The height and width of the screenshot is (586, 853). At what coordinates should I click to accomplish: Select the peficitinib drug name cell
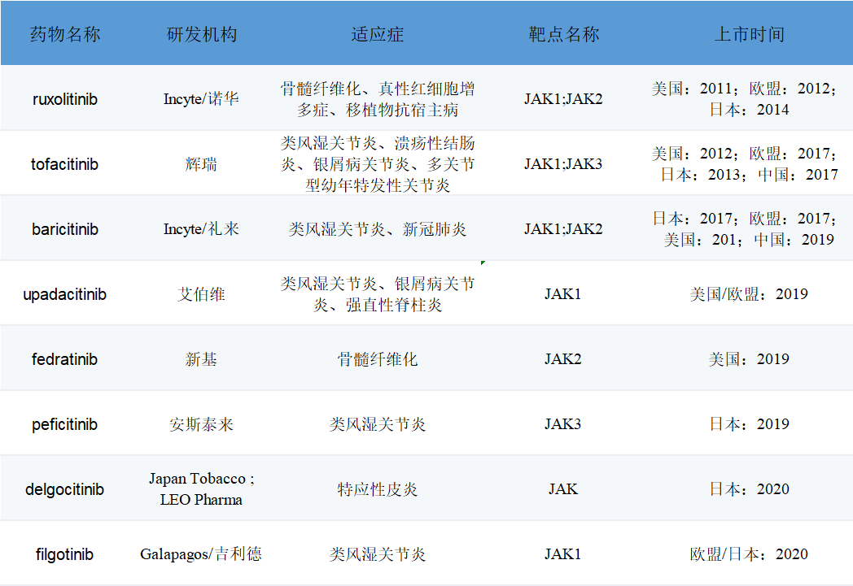(65, 424)
